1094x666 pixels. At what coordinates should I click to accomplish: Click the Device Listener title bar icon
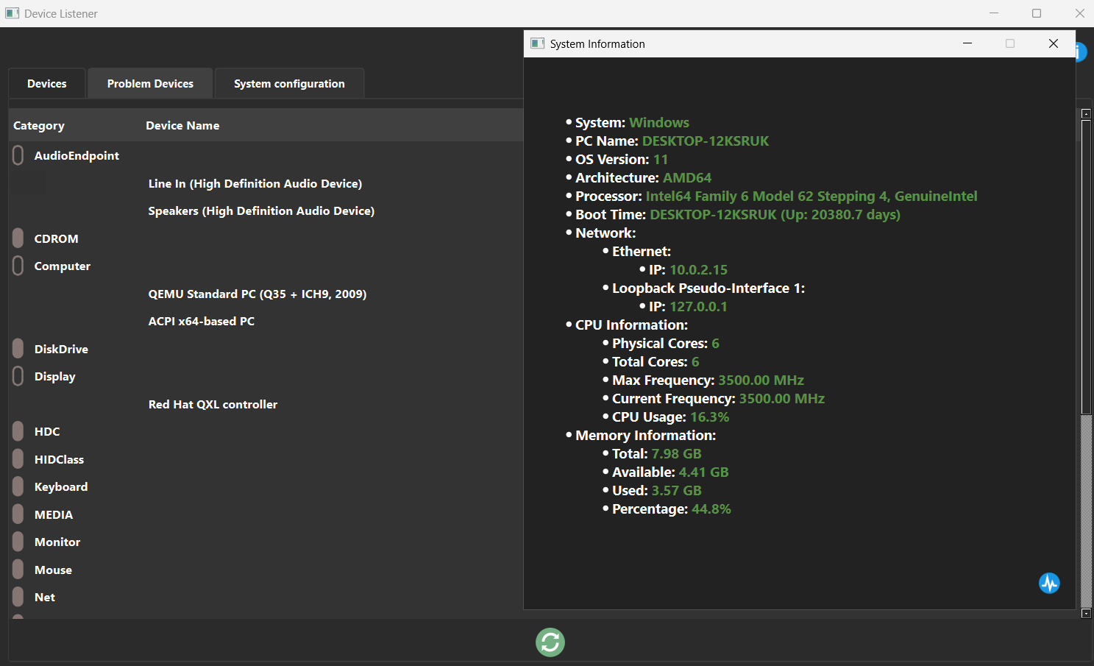[x=12, y=13]
